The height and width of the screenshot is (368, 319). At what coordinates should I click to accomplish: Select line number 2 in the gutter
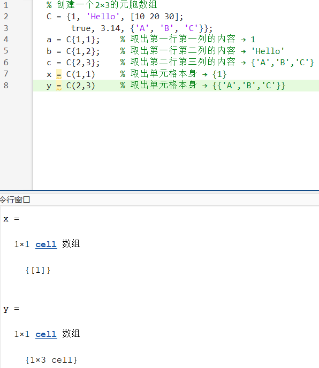(6, 17)
